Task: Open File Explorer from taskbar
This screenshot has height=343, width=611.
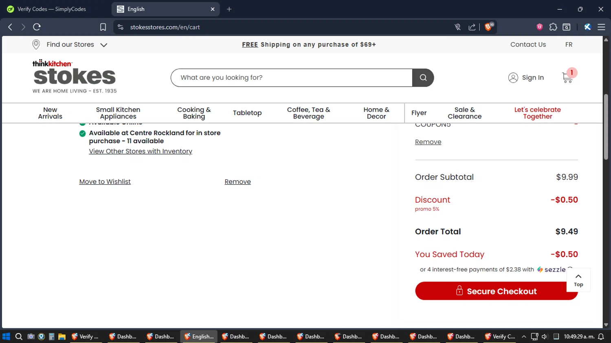Action: 62,336
